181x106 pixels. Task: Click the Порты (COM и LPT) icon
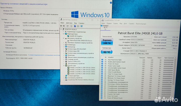point(66,61)
